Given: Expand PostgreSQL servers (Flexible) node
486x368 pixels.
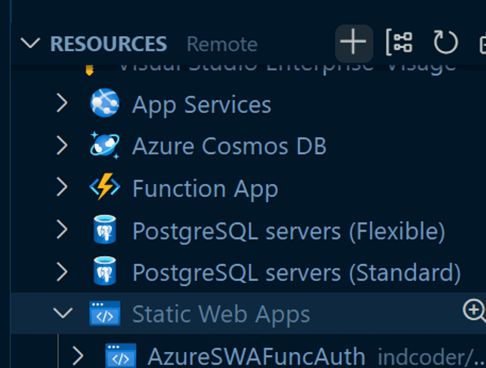Looking at the screenshot, I should pyautogui.click(x=62, y=229).
